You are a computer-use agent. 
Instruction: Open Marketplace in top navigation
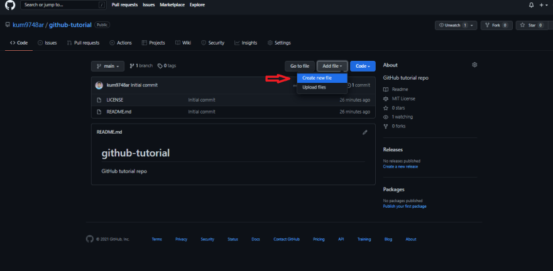pyautogui.click(x=172, y=5)
